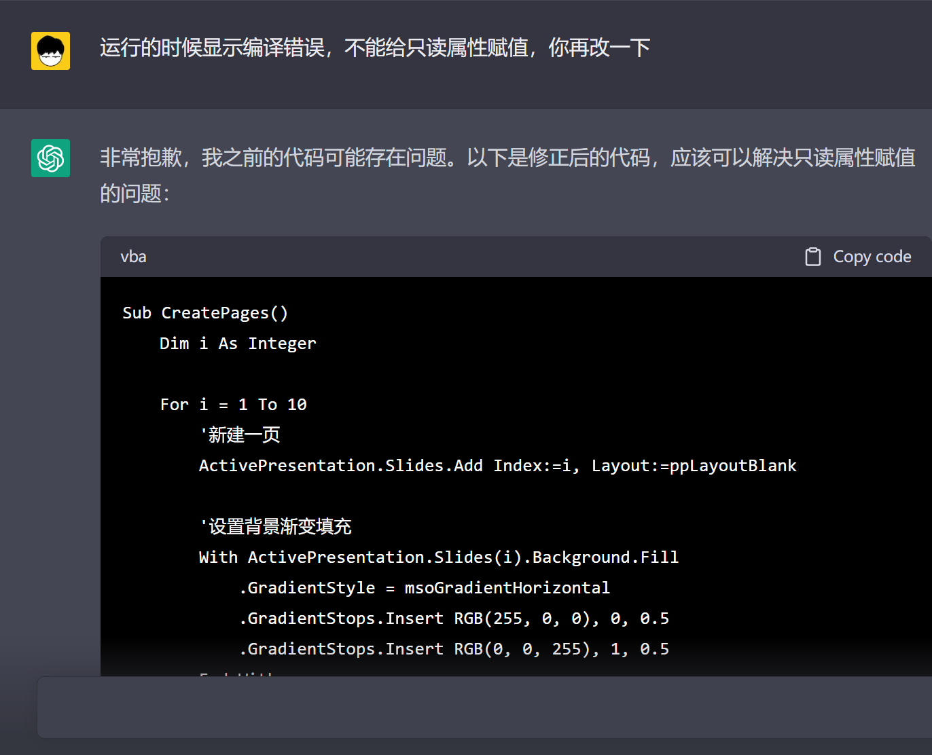Click the With ActivePresentation.Slides(i).Background.Fill line
The width and height of the screenshot is (932, 755).
click(x=439, y=557)
